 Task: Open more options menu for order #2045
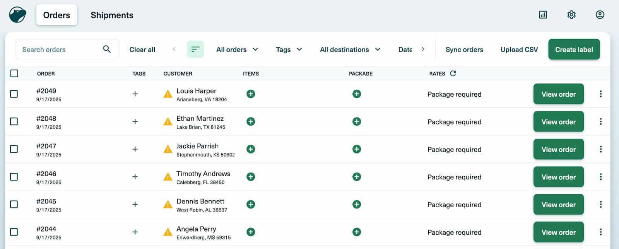[x=600, y=205]
